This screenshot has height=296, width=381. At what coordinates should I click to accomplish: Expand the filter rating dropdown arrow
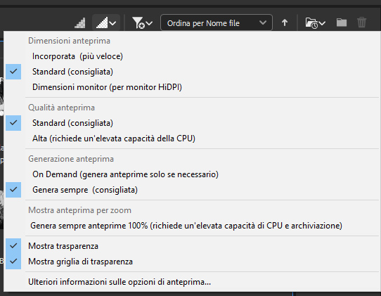pos(149,24)
